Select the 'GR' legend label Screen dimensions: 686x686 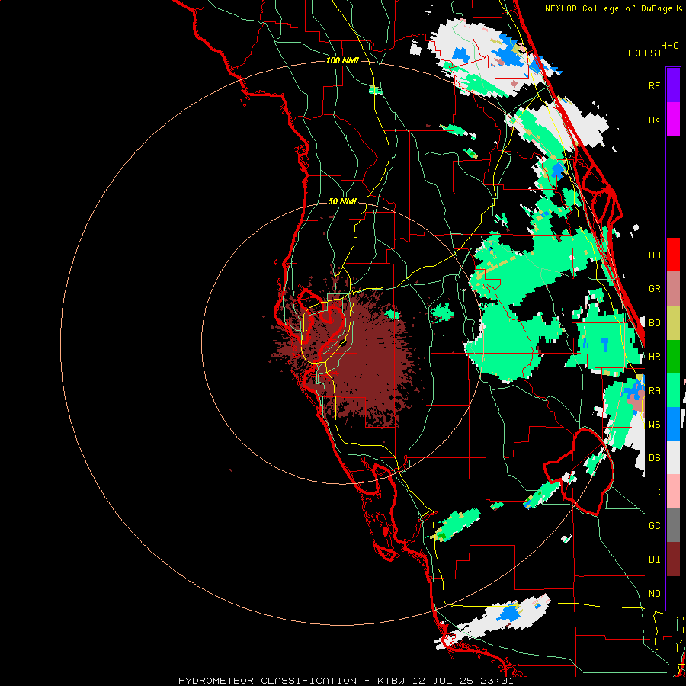pos(654,289)
